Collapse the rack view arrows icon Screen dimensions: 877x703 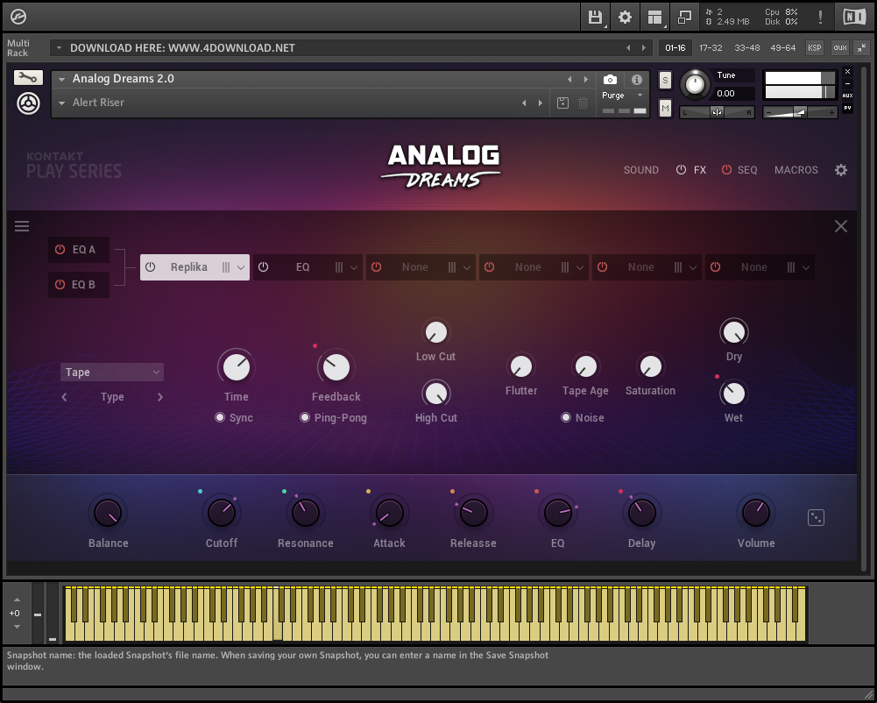(x=862, y=47)
